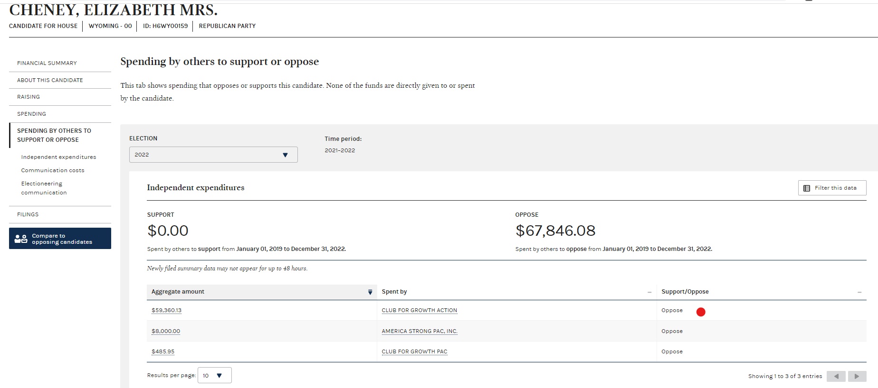The width and height of the screenshot is (878, 388).
Task: Click the table icon in Filter this data
Action: click(x=806, y=188)
